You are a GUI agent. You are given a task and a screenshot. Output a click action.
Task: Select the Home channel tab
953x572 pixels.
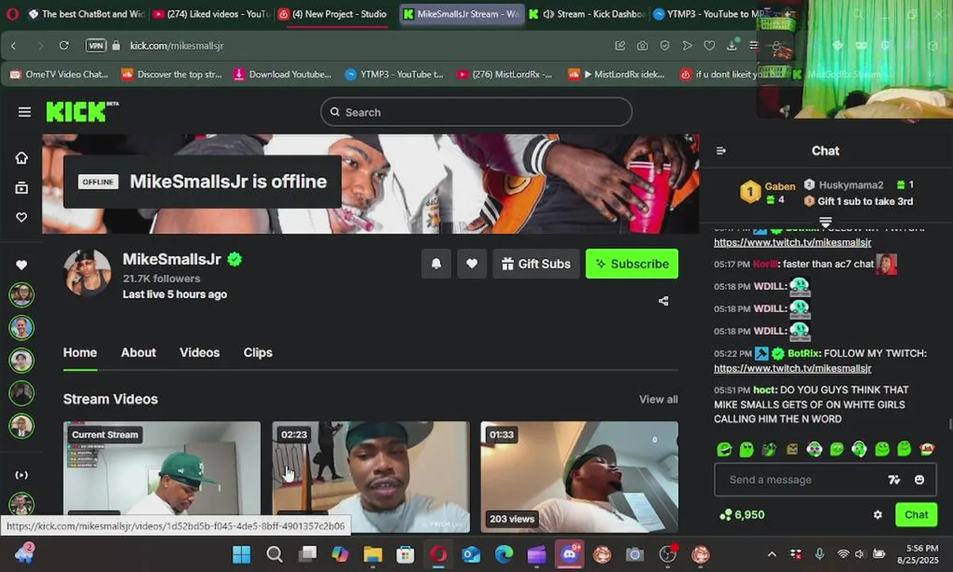coord(80,353)
